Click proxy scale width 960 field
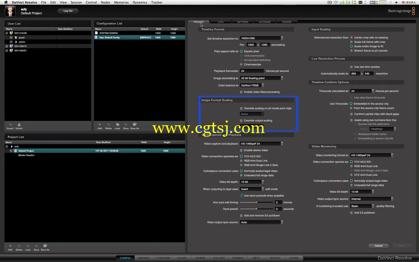 click(355, 73)
